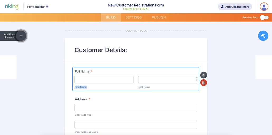
Task: Click the plus Add Form Element button
Action: (x=21, y=36)
